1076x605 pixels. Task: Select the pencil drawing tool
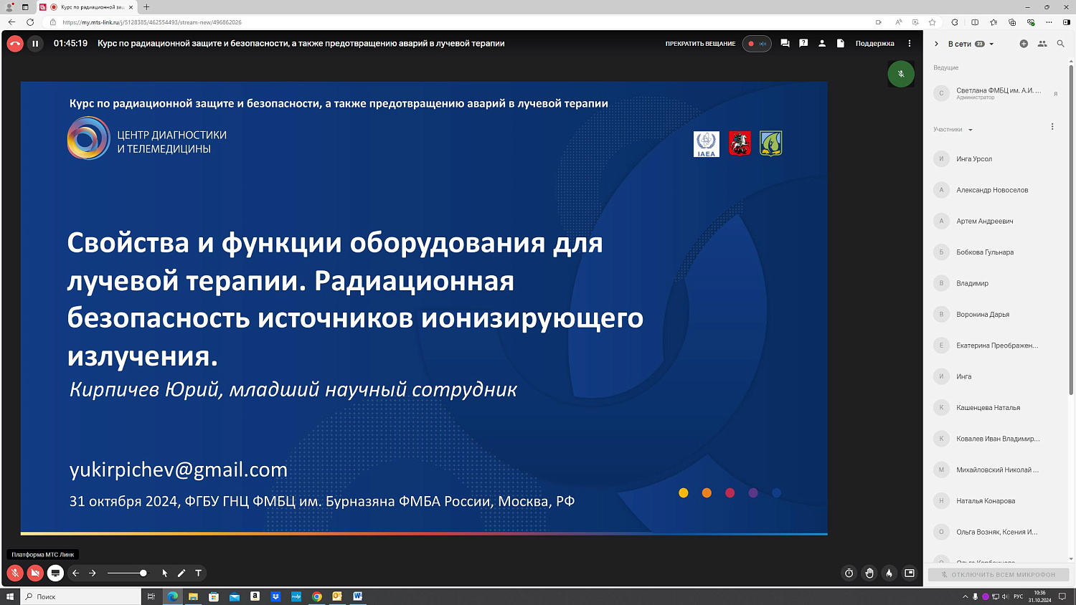click(x=181, y=573)
